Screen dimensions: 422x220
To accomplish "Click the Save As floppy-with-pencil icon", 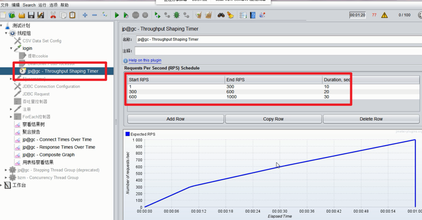I will (x=41, y=15).
